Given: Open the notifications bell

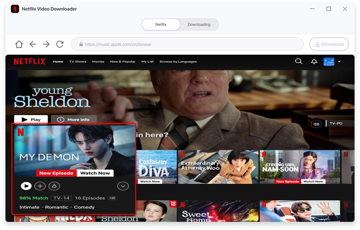Looking at the screenshot, I should point(314,62).
